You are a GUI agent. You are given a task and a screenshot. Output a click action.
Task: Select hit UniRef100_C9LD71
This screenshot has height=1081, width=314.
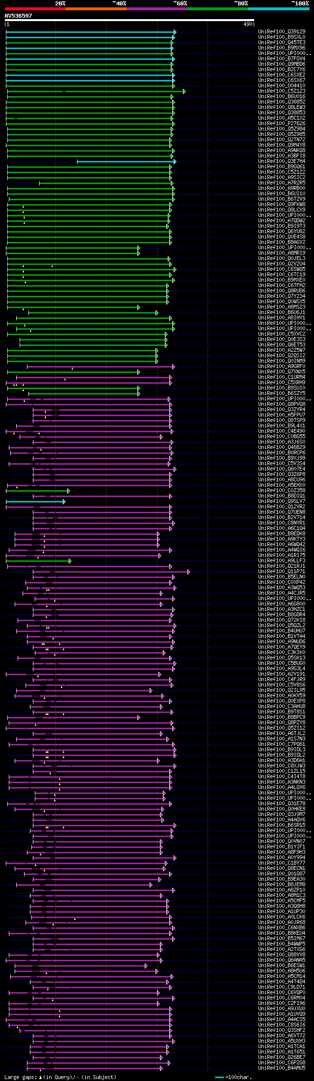(282, 987)
